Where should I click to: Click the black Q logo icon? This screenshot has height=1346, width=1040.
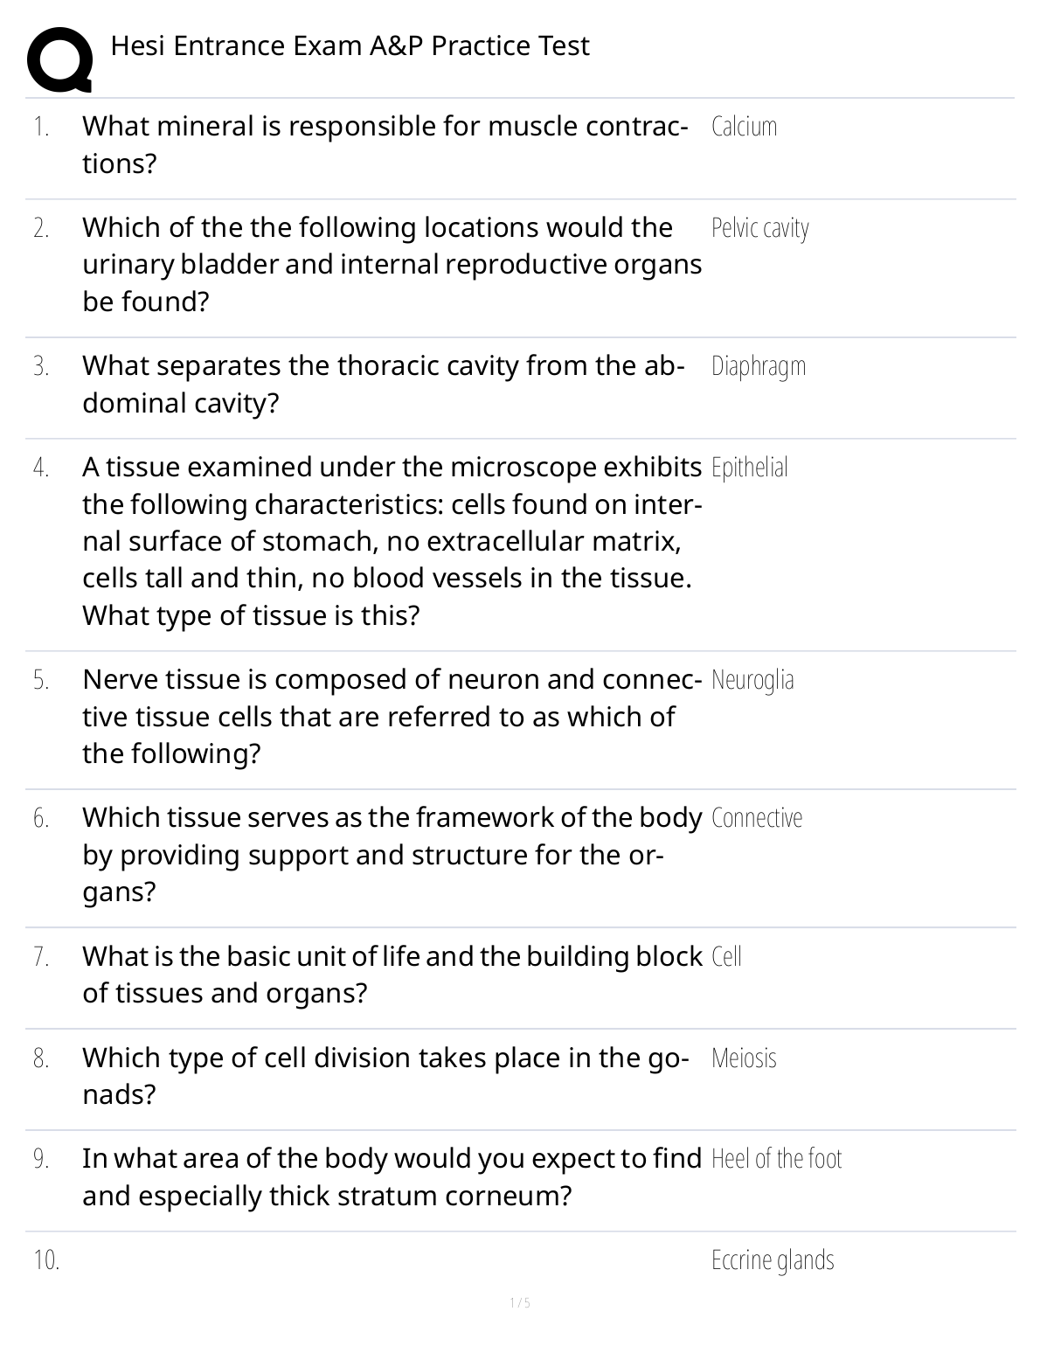59,59
